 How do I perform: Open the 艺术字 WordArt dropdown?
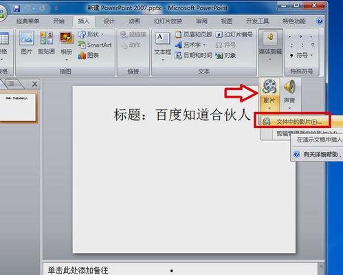pyautogui.click(x=190, y=45)
